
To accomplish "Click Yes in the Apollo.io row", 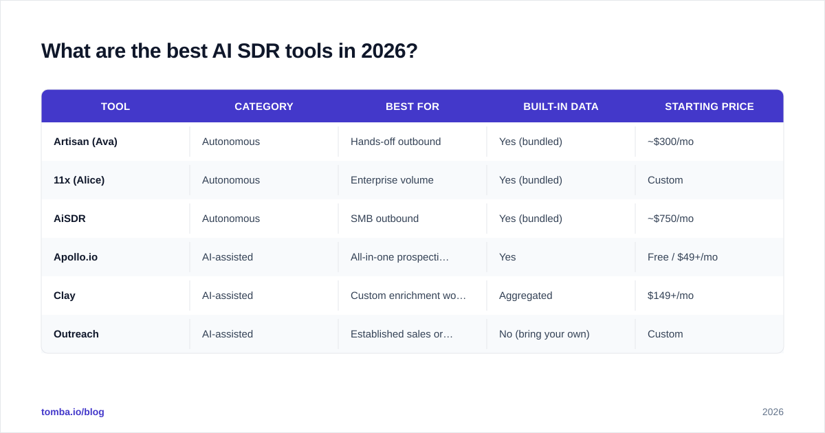I will pyautogui.click(x=507, y=257).
